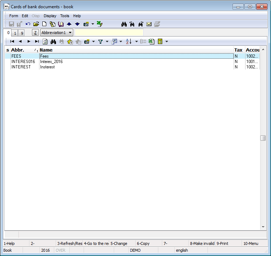Viewport: 271px width, 256px height.
Task: Expand the A-Z sort dropdown arrow
Action: [136, 42]
